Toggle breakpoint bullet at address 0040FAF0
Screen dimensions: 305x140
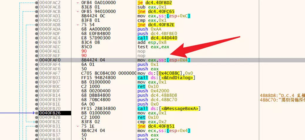click(x=36, y=60)
